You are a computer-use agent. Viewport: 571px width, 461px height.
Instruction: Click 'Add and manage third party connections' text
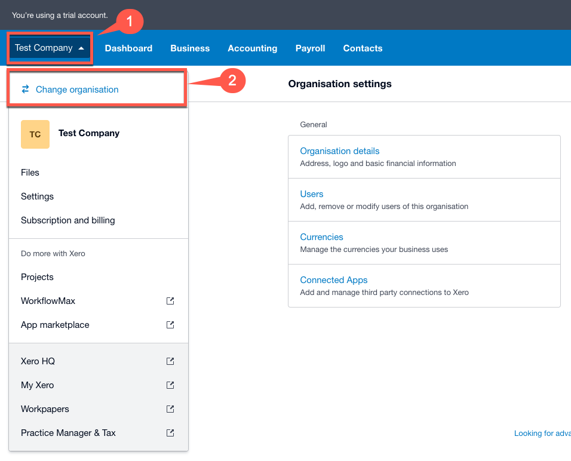pos(384,293)
